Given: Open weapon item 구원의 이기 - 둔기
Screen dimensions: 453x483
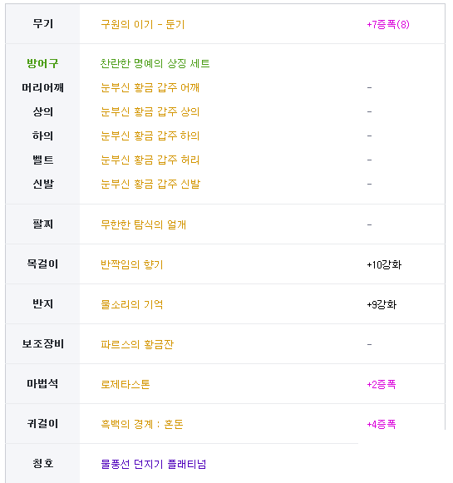Looking at the screenshot, I should [x=143, y=24].
